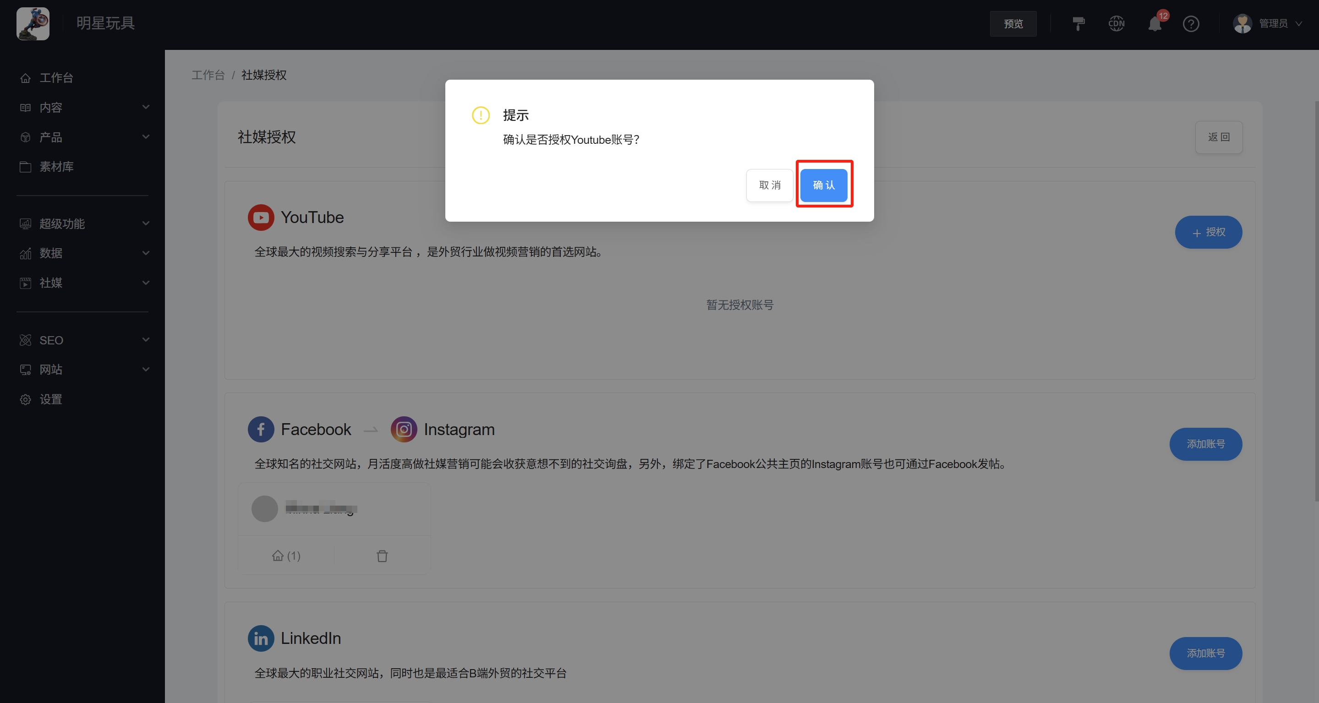The width and height of the screenshot is (1319, 703).
Task: Cancel the dialog with 取消 button
Action: pyautogui.click(x=770, y=185)
